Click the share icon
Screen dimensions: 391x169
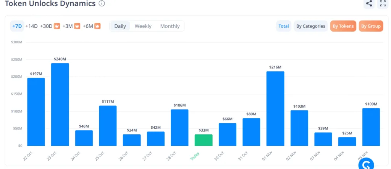pos(369,4)
